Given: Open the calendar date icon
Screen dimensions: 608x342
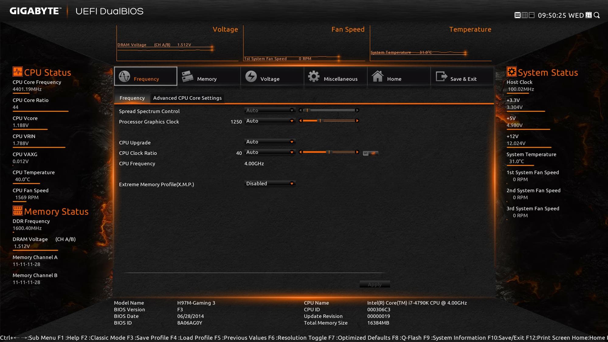Looking at the screenshot, I should point(589,15).
